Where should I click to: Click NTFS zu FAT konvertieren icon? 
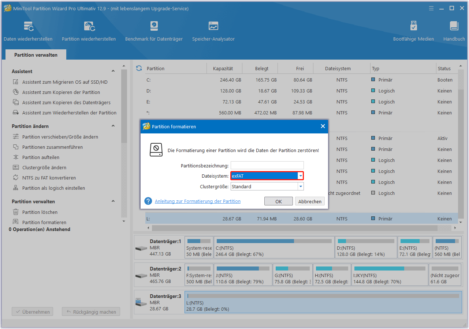(16, 178)
